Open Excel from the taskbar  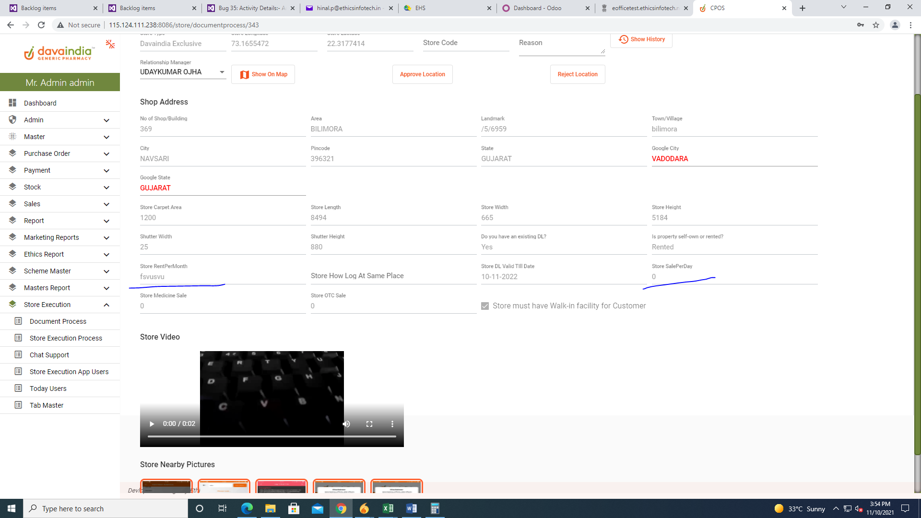pyautogui.click(x=388, y=508)
